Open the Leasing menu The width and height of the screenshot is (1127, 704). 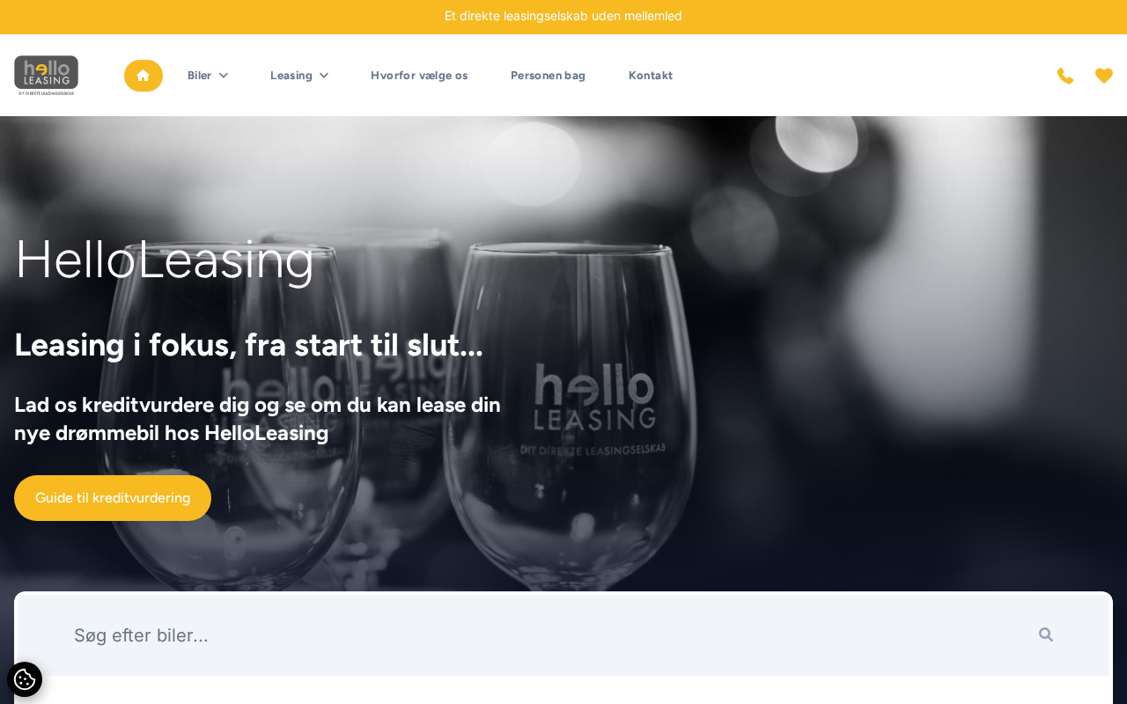[291, 76]
